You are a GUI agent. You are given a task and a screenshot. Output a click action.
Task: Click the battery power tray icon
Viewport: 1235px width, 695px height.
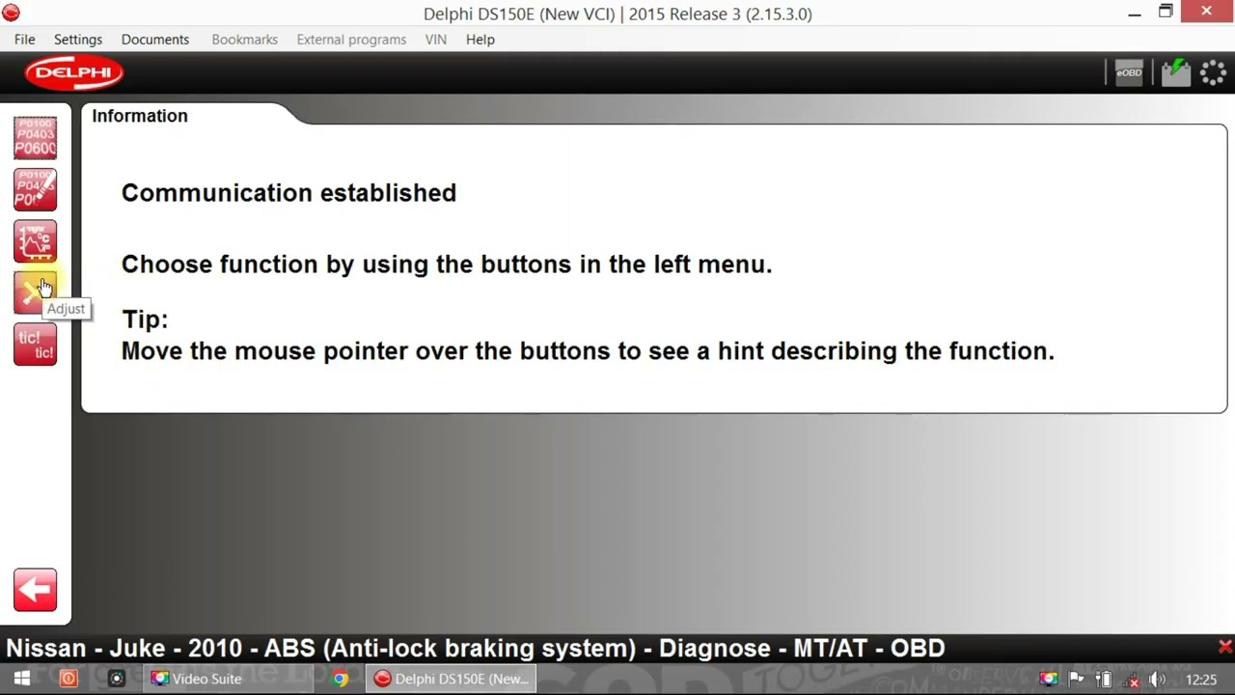click(x=1104, y=680)
